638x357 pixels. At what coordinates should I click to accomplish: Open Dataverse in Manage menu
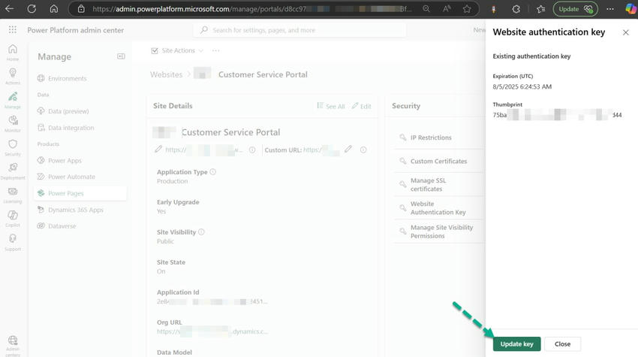tap(62, 226)
